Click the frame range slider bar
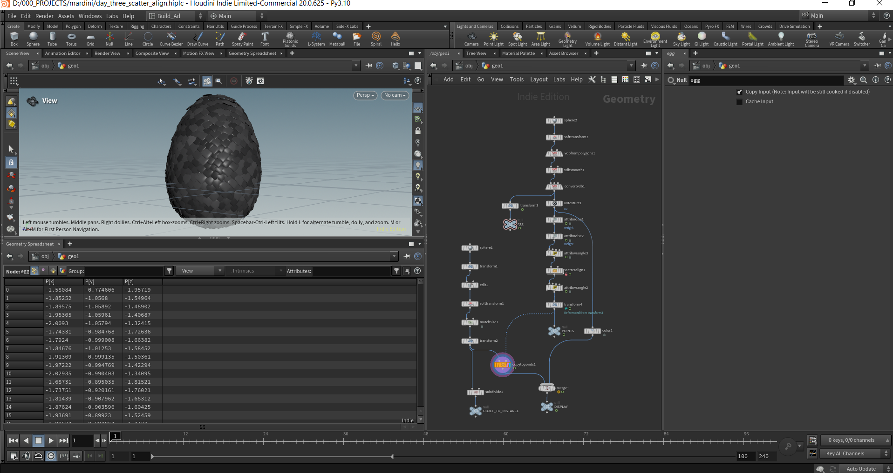The image size is (893, 473). pyautogui.click(x=273, y=456)
